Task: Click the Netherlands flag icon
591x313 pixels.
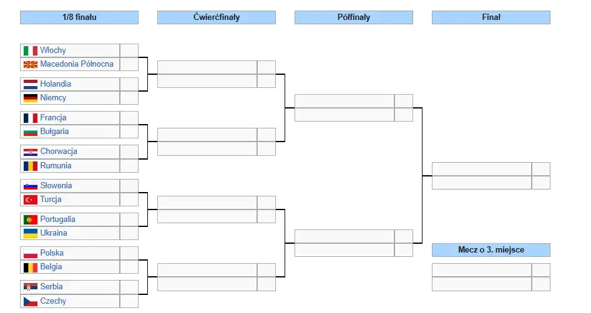Action: pos(30,84)
